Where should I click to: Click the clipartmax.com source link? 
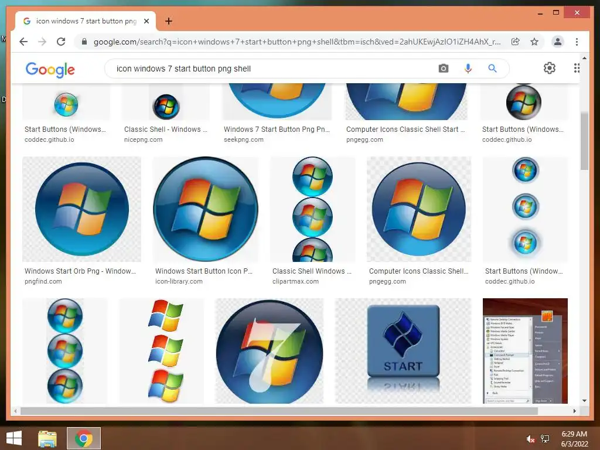tap(295, 281)
